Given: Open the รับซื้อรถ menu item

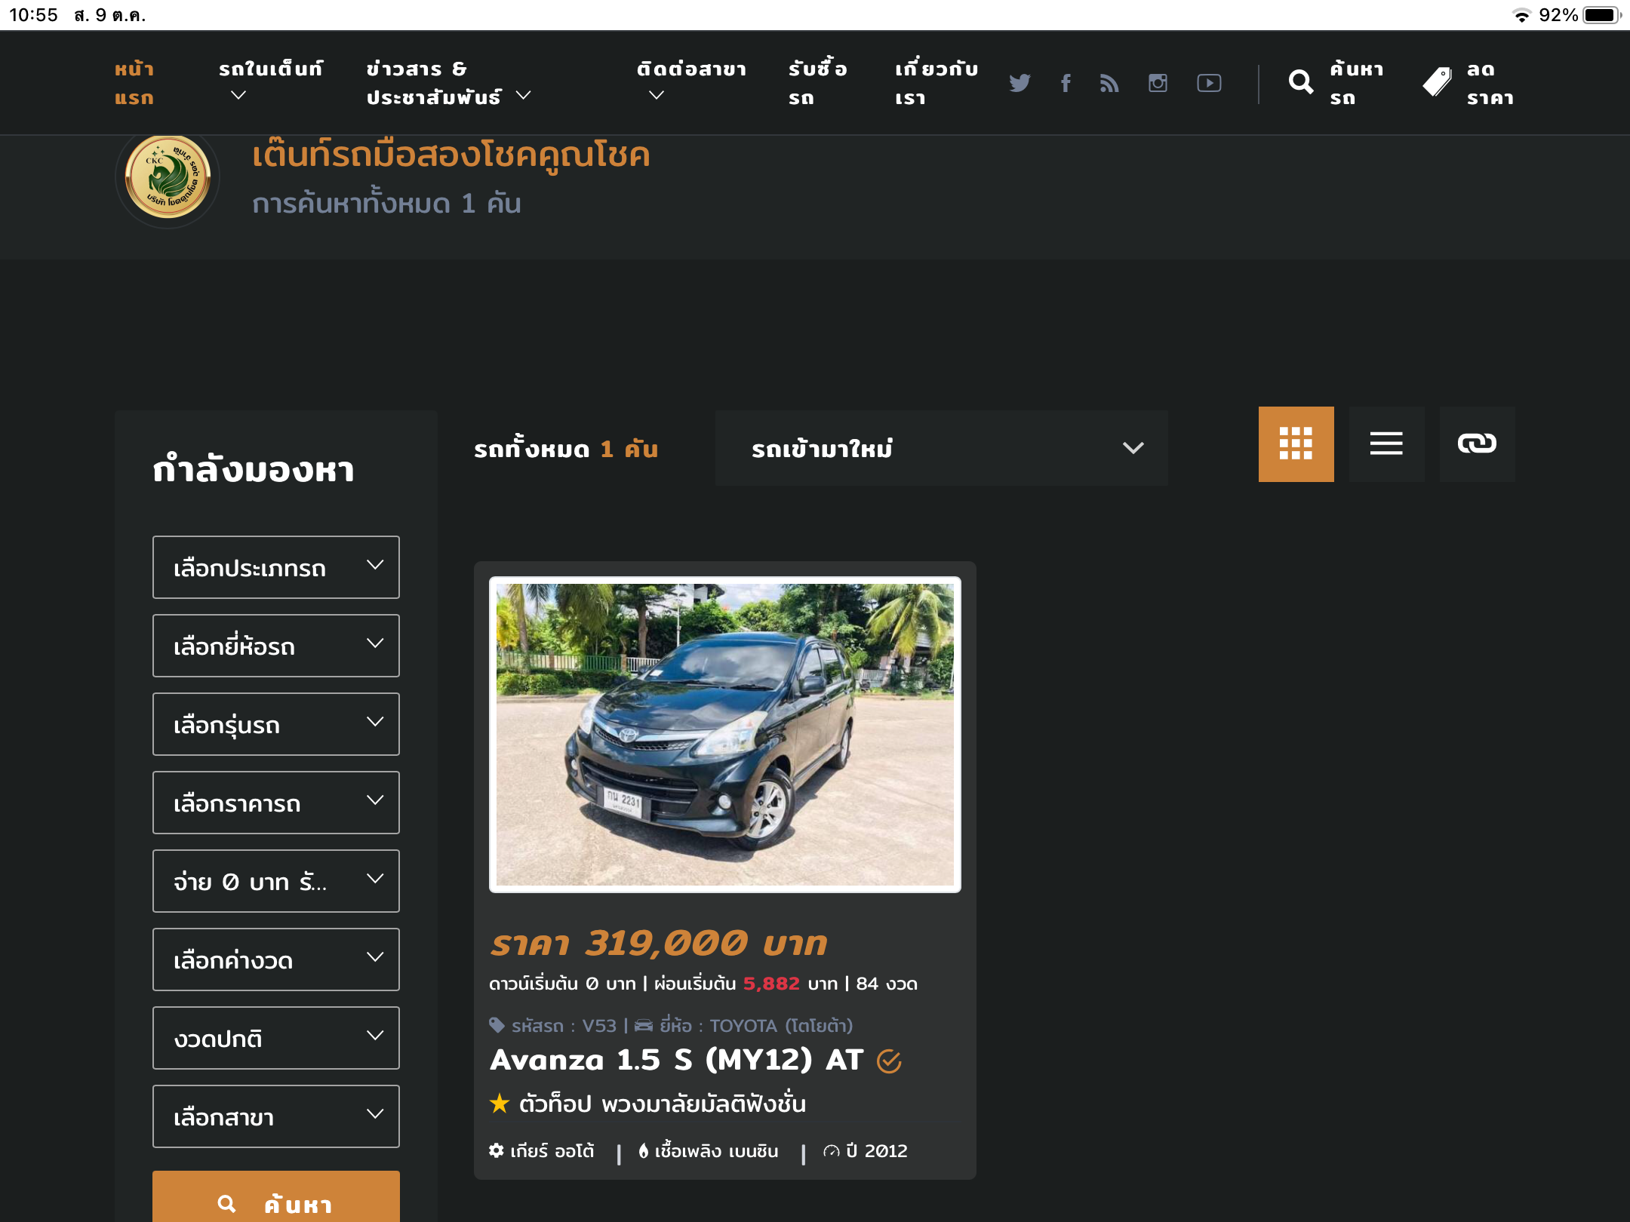Looking at the screenshot, I should [x=817, y=83].
